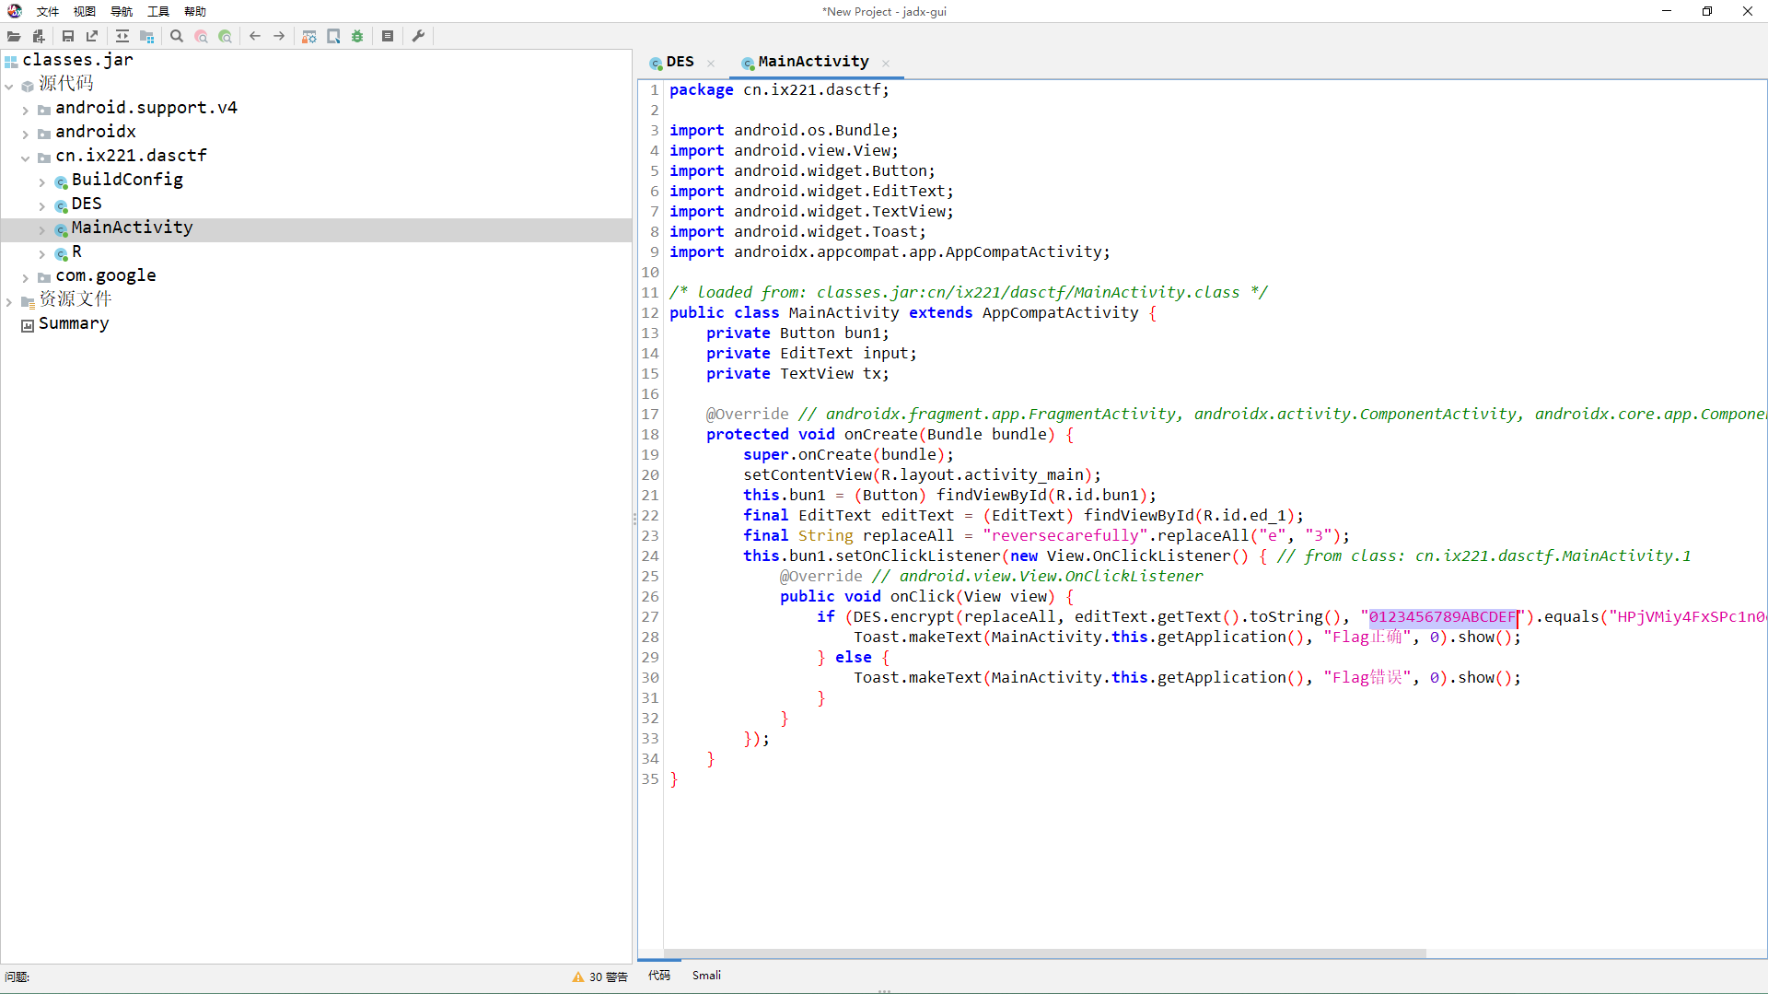Expand the android.support.v4 package

(x=26, y=110)
